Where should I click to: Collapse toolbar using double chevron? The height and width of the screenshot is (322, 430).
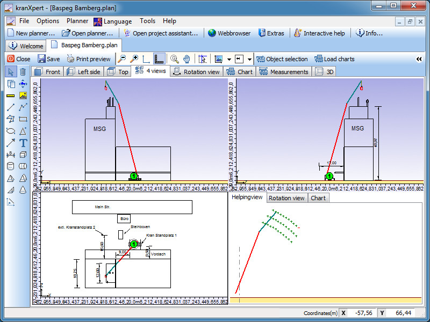[419, 59]
